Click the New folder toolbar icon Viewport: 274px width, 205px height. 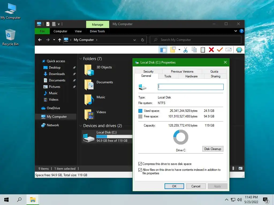coord(173,50)
